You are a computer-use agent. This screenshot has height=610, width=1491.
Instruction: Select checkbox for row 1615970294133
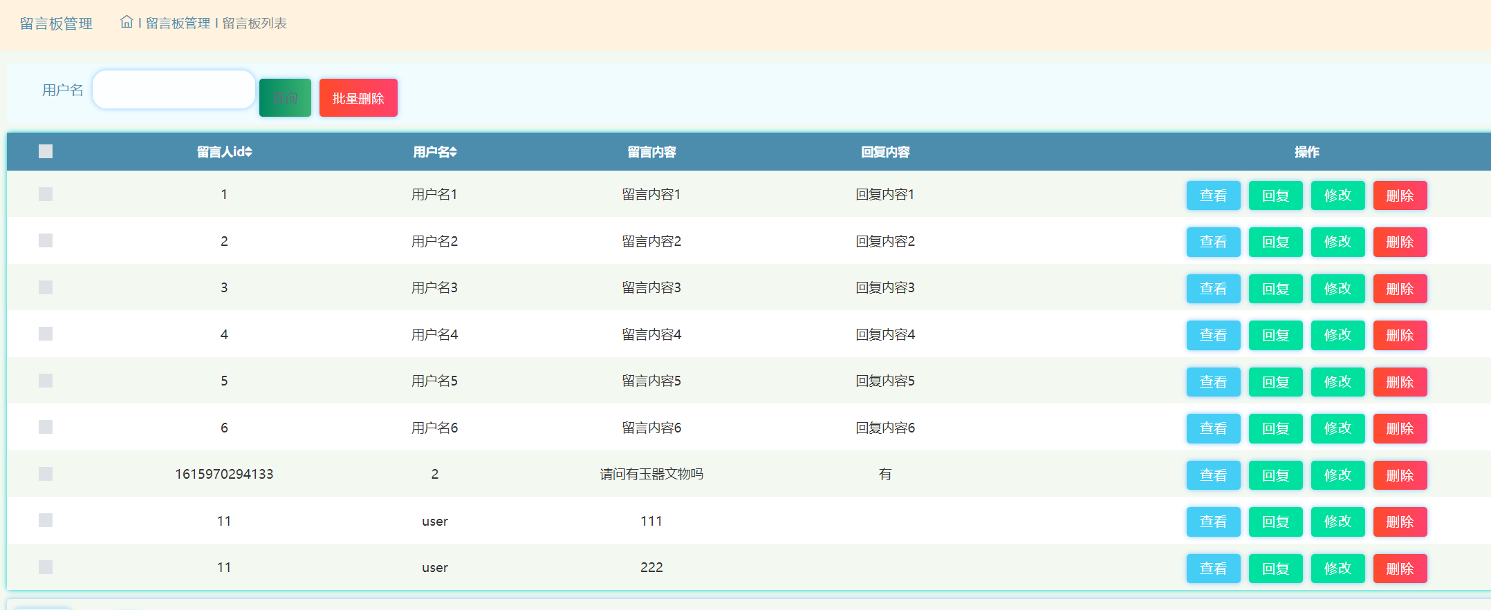click(x=46, y=474)
